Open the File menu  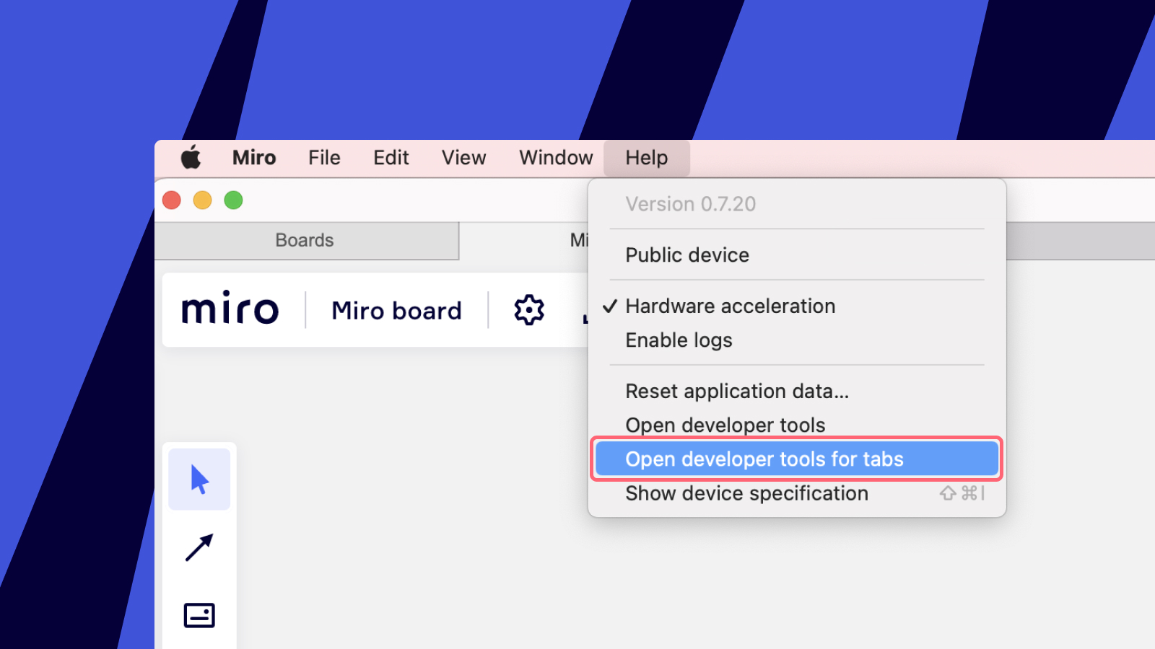pos(323,157)
